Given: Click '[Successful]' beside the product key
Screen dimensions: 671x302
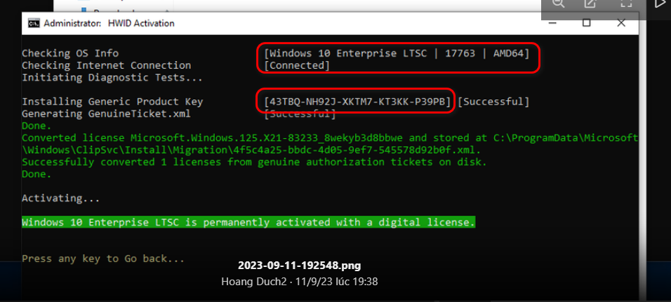Looking at the screenshot, I should pos(493,102).
